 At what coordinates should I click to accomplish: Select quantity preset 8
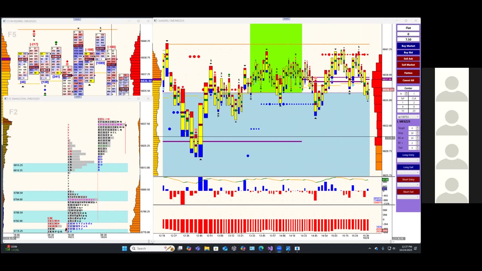(414, 107)
